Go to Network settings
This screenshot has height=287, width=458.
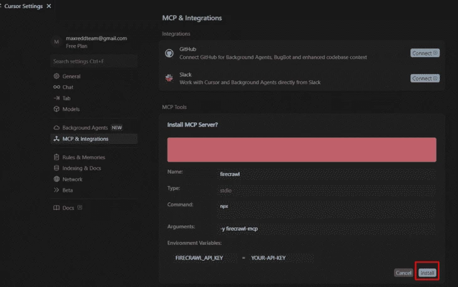[x=72, y=179]
